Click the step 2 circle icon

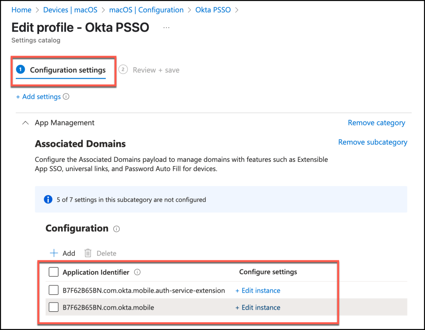tap(123, 70)
